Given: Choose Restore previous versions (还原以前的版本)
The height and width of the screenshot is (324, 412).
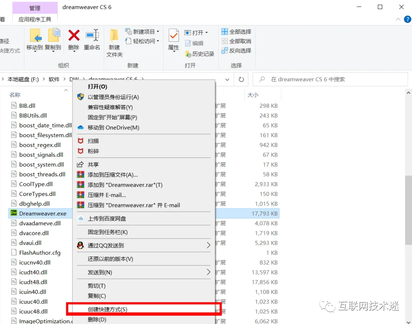Looking at the screenshot, I should pyautogui.click(x=143, y=259).
